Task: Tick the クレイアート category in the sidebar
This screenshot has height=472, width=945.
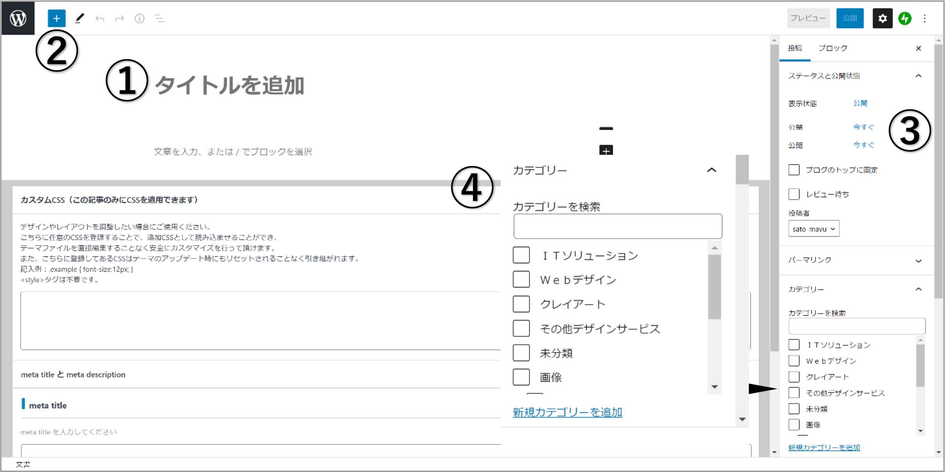Action: tap(794, 377)
